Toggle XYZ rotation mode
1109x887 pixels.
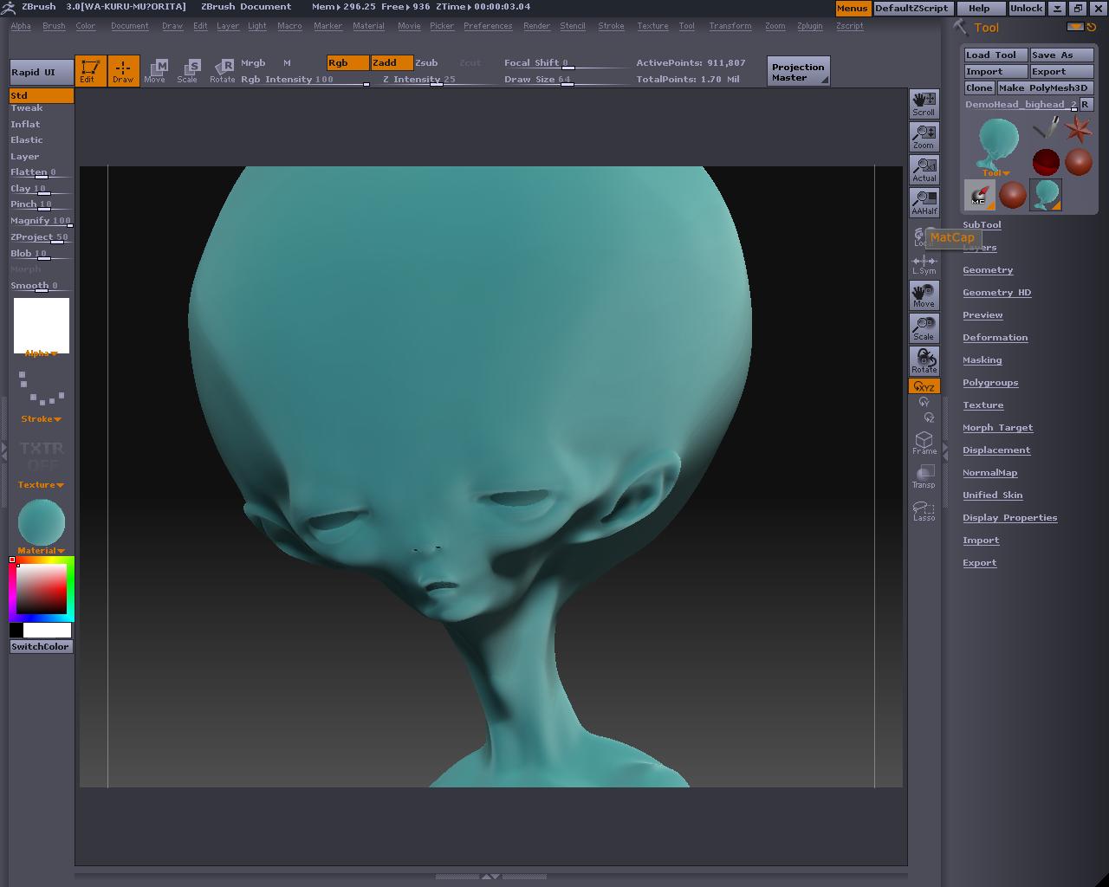(924, 386)
